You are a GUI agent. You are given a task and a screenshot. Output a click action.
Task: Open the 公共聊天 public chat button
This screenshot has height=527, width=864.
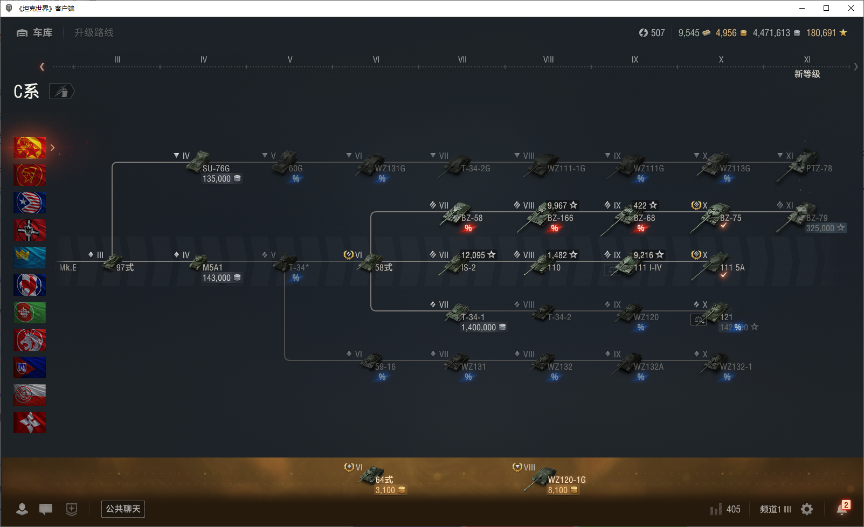click(123, 509)
